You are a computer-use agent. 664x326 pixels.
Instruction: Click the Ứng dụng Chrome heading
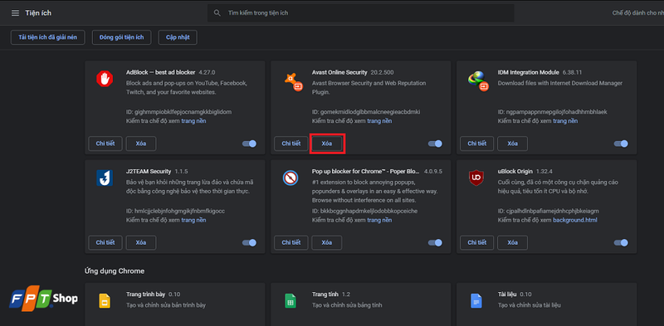pyautogui.click(x=115, y=271)
